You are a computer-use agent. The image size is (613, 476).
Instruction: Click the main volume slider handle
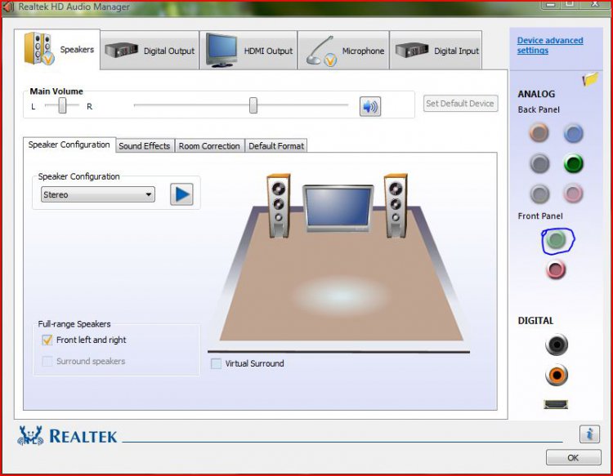coord(253,105)
